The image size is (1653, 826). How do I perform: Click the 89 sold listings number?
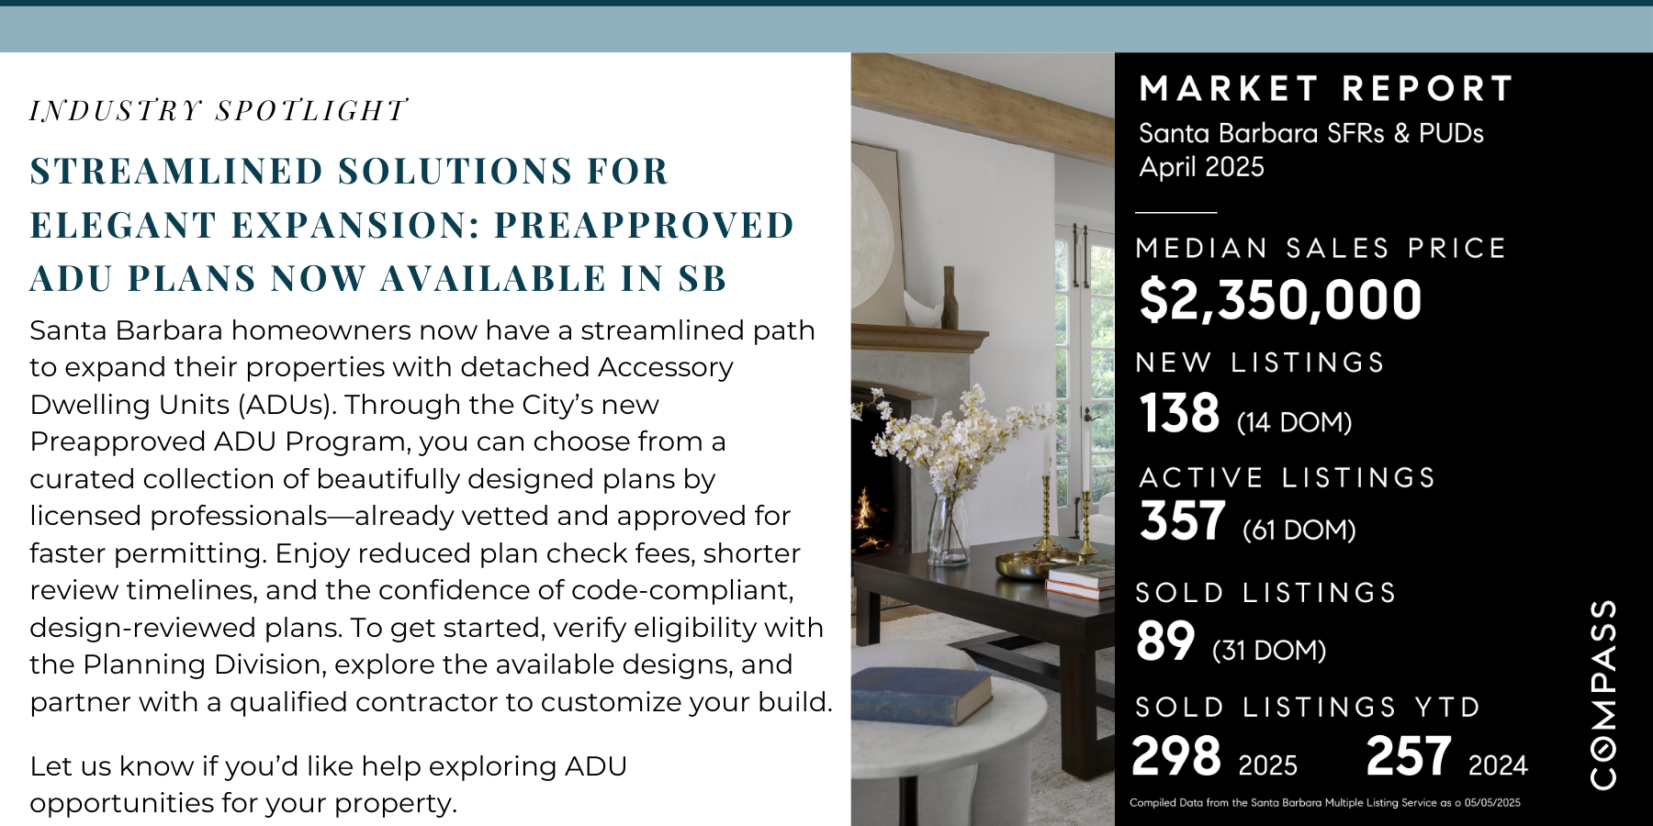1165,642
